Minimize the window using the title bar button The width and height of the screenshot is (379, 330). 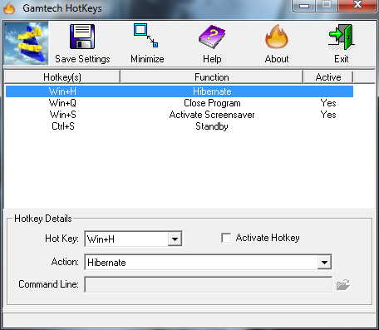pos(304,5)
